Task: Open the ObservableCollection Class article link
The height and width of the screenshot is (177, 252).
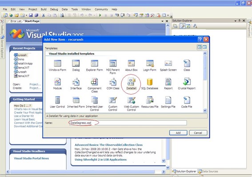Action: pyautogui.click(x=108, y=145)
